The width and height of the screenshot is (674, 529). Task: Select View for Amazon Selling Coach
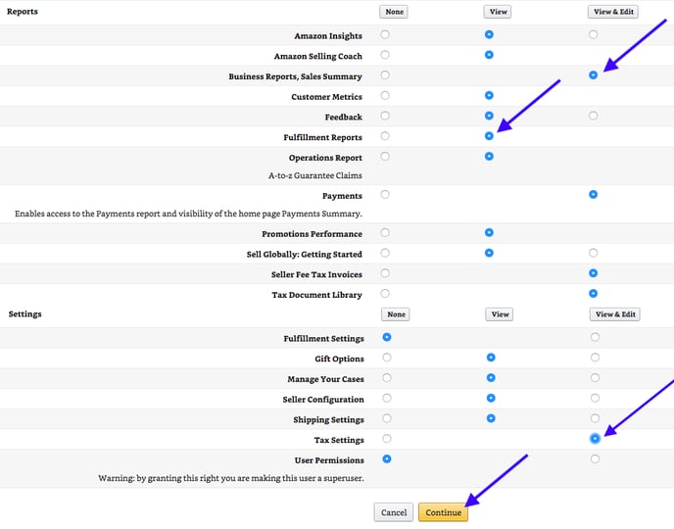[489, 55]
